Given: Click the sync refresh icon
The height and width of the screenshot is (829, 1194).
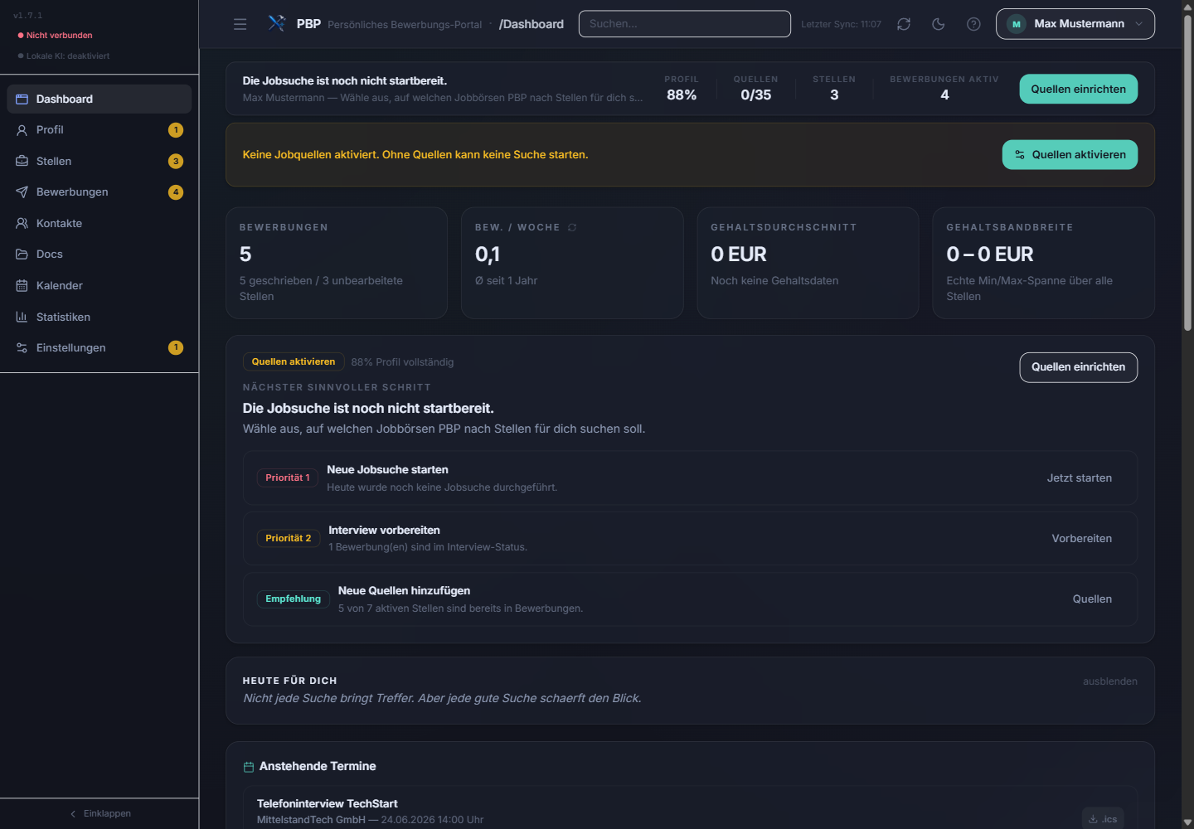Looking at the screenshot, I should pyautogui.click(x=904, y=24).
